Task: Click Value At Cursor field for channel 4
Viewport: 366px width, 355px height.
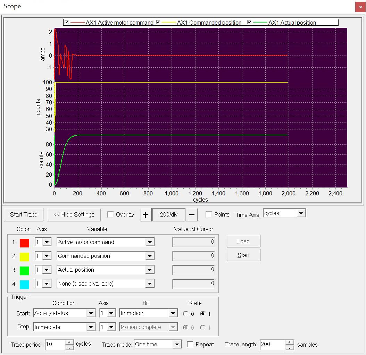Action: point(194,284)
